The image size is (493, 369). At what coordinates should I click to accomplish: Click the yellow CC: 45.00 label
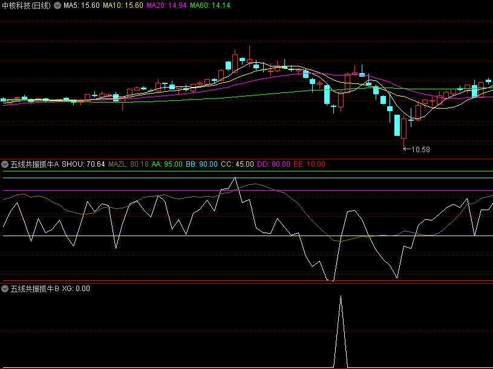(237, 164)
